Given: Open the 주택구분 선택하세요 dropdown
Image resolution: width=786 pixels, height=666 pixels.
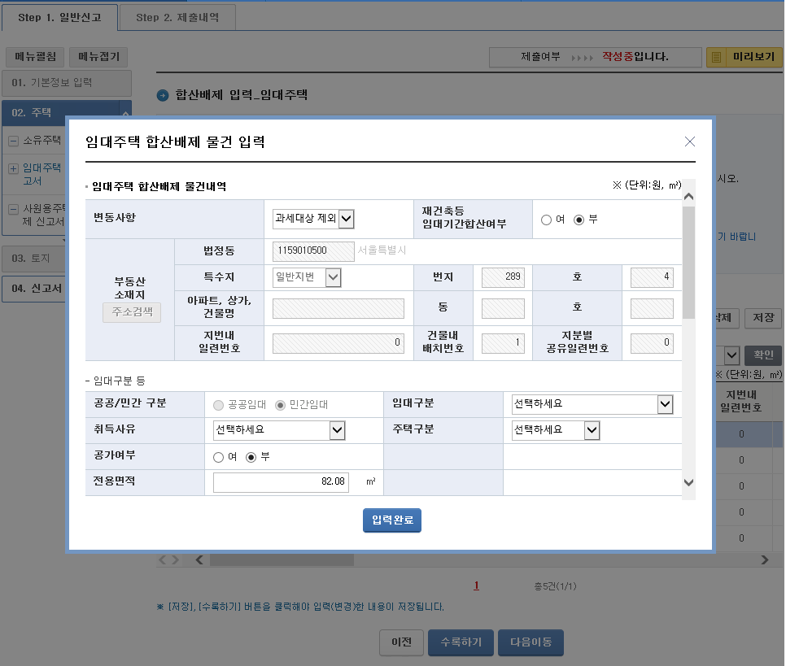Looking at the screenshot, I should [x=556, y=430].
